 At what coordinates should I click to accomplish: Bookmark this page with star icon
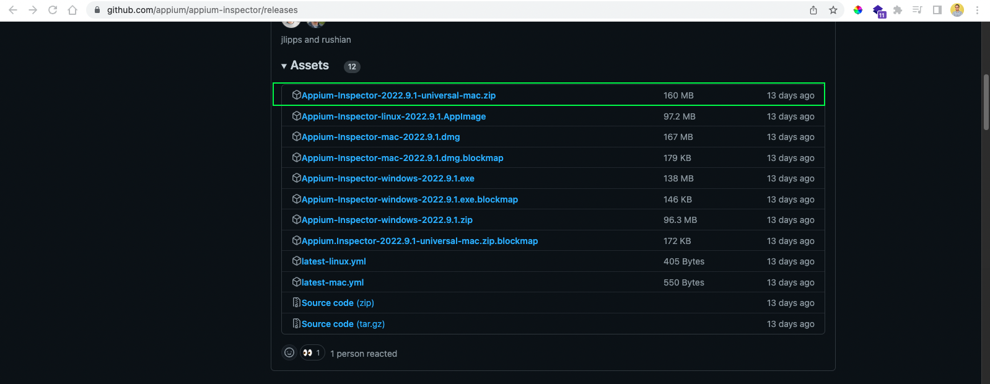(833, 10)
